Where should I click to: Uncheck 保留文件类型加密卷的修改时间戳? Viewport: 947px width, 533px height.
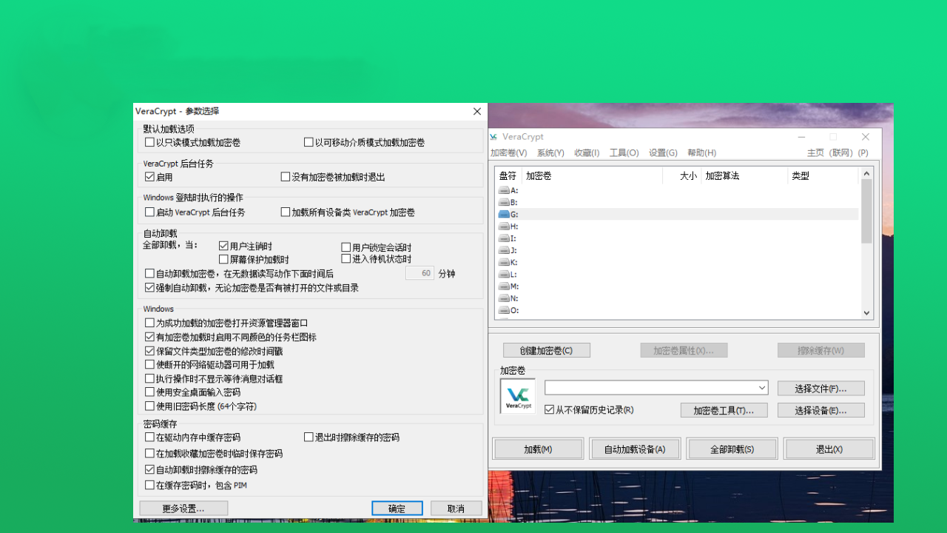tap(150, 351)
